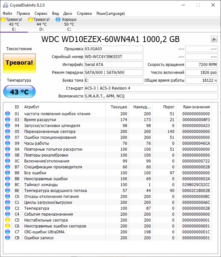Click raw value 029B029C02CC

click(x=196, y=185)
